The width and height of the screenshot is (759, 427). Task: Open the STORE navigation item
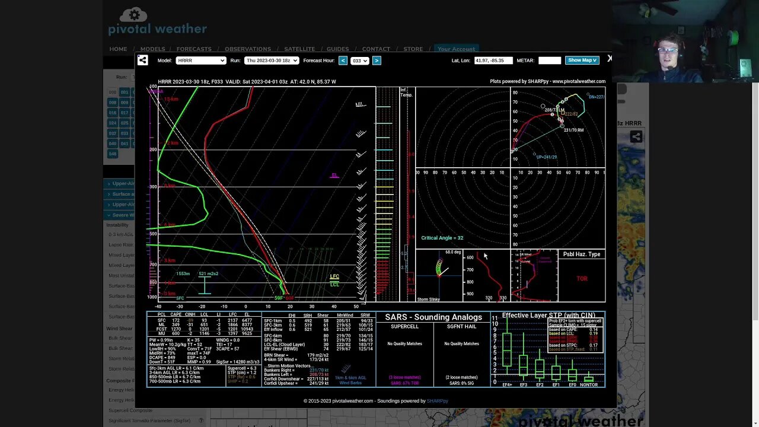413,49
